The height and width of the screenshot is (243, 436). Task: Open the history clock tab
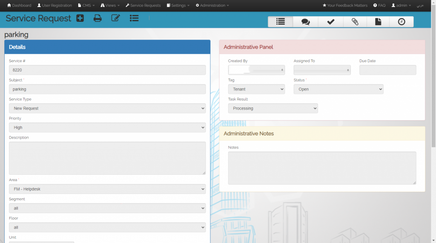402,22
